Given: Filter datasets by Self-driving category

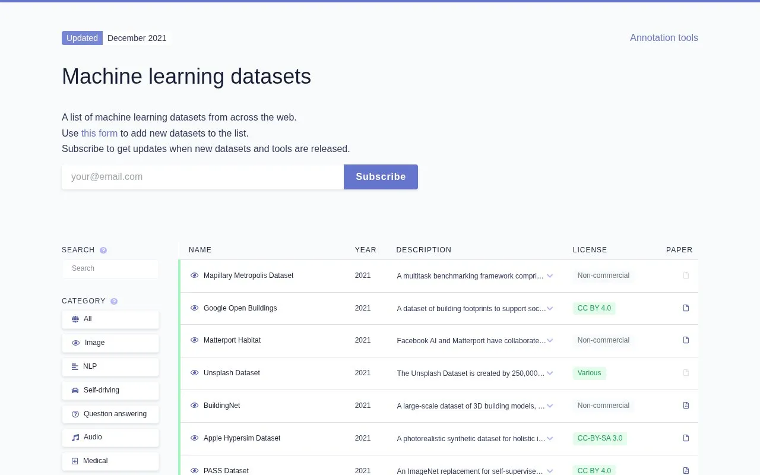Looking at the screenshot, I should coord(110,390).
